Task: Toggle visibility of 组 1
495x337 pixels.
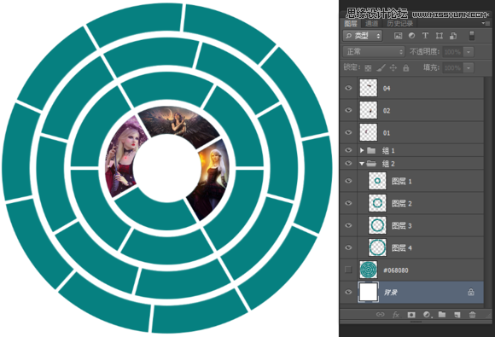Action: 348,150
